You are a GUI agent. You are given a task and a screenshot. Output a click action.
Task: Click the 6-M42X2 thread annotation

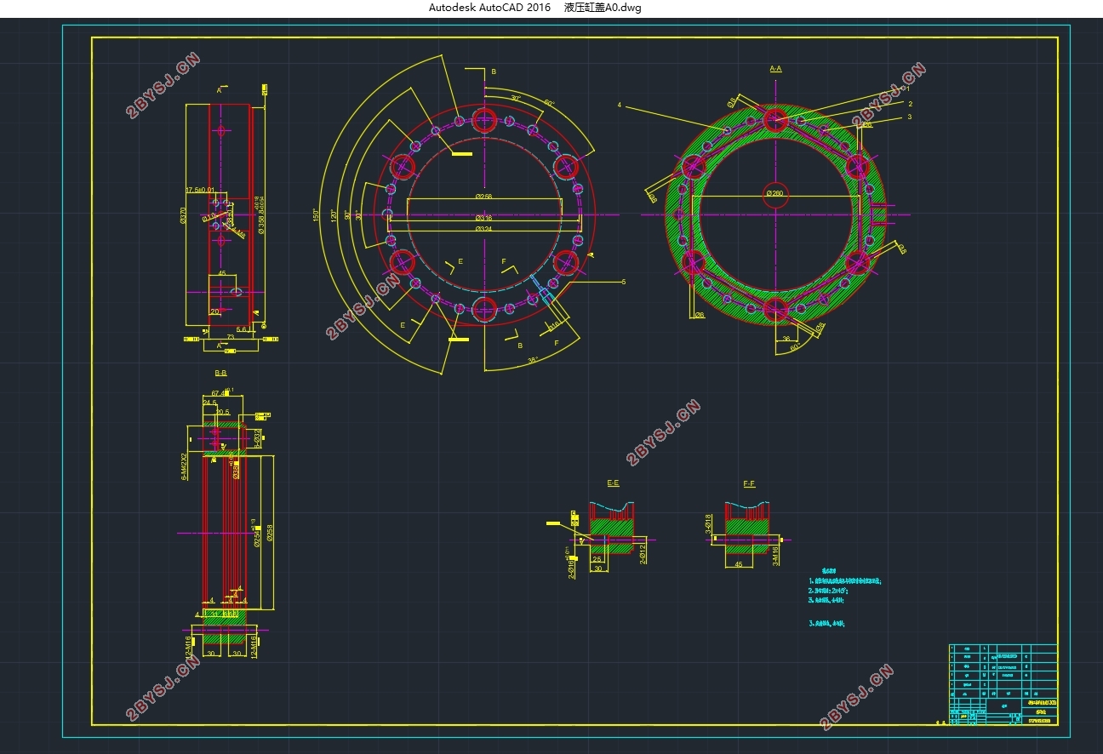tap(185, 466)
